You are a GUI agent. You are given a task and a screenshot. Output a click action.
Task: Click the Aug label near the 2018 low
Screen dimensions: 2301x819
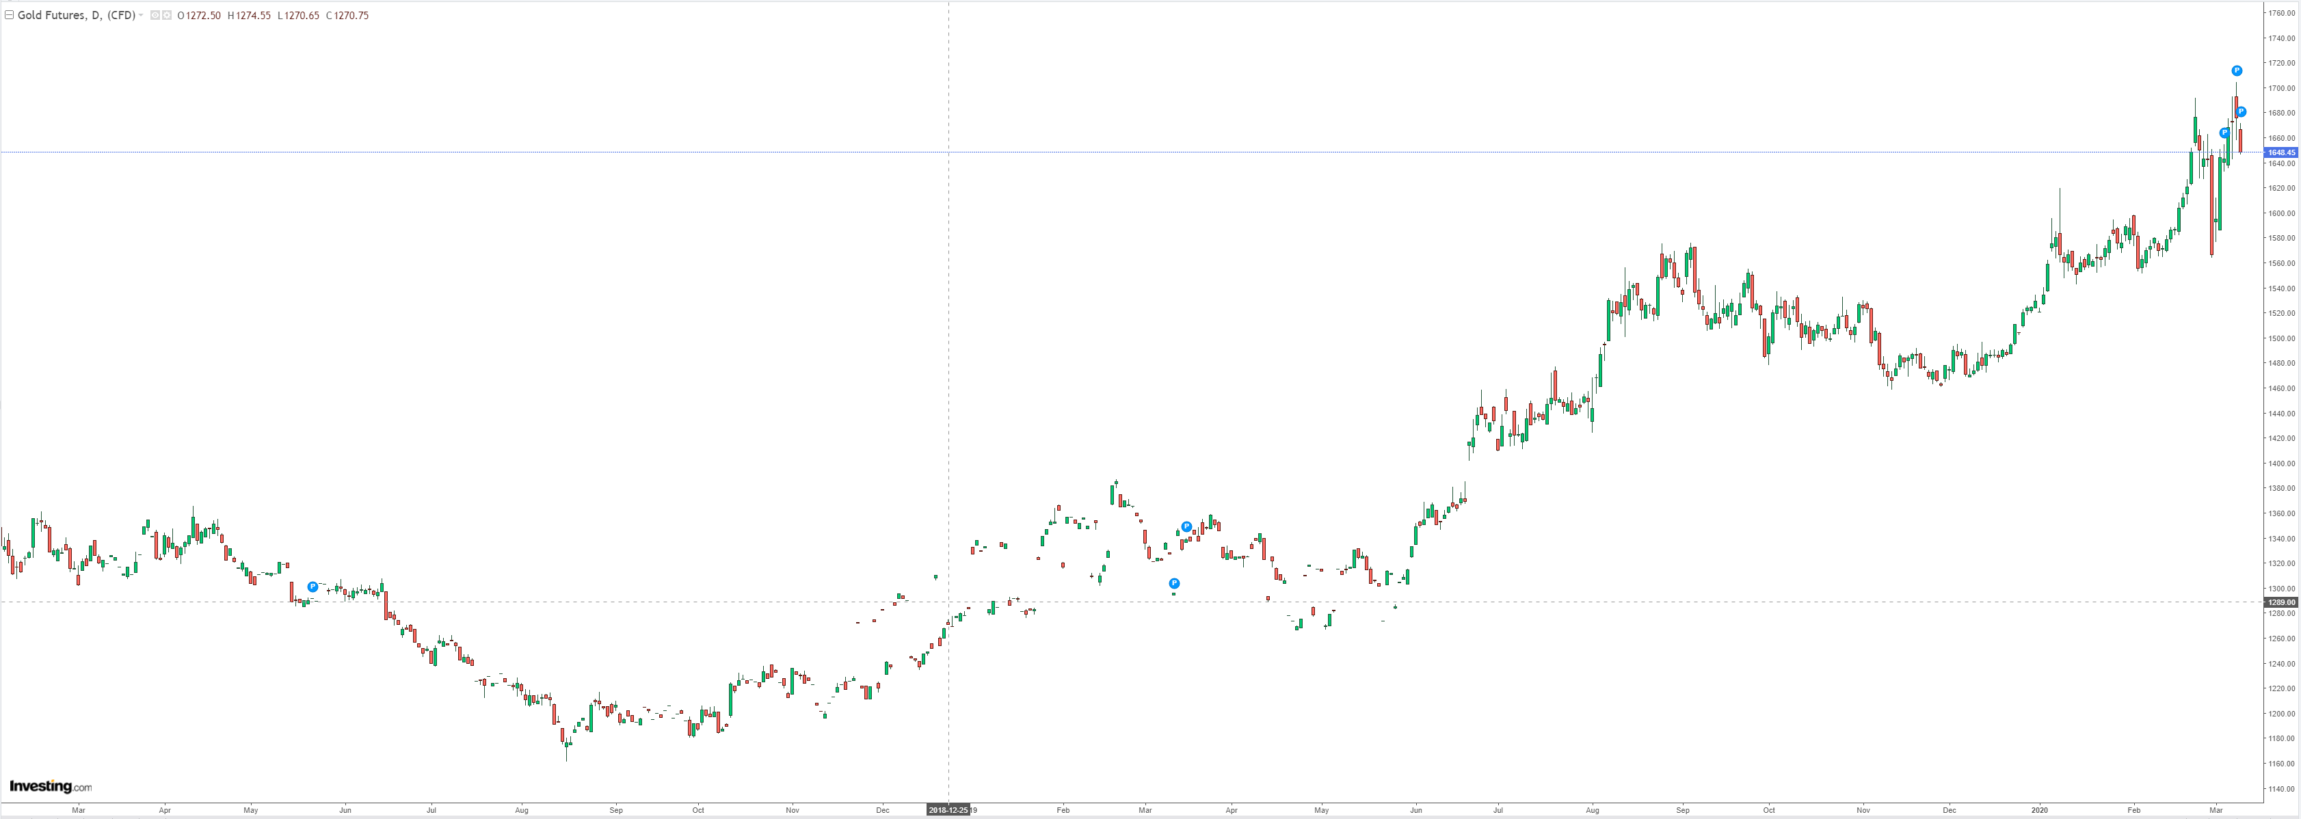click(x=522, y=810)
